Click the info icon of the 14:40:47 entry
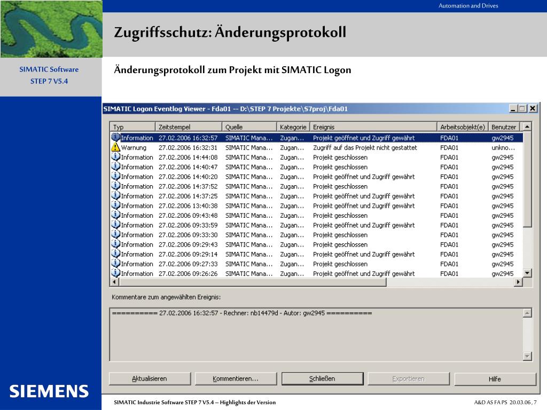The image size is (547, 410). pyautogui.click(x=116, y=167)
